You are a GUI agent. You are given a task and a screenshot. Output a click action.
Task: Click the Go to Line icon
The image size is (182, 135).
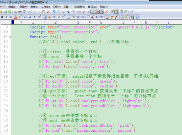click(x=78, y=12)
